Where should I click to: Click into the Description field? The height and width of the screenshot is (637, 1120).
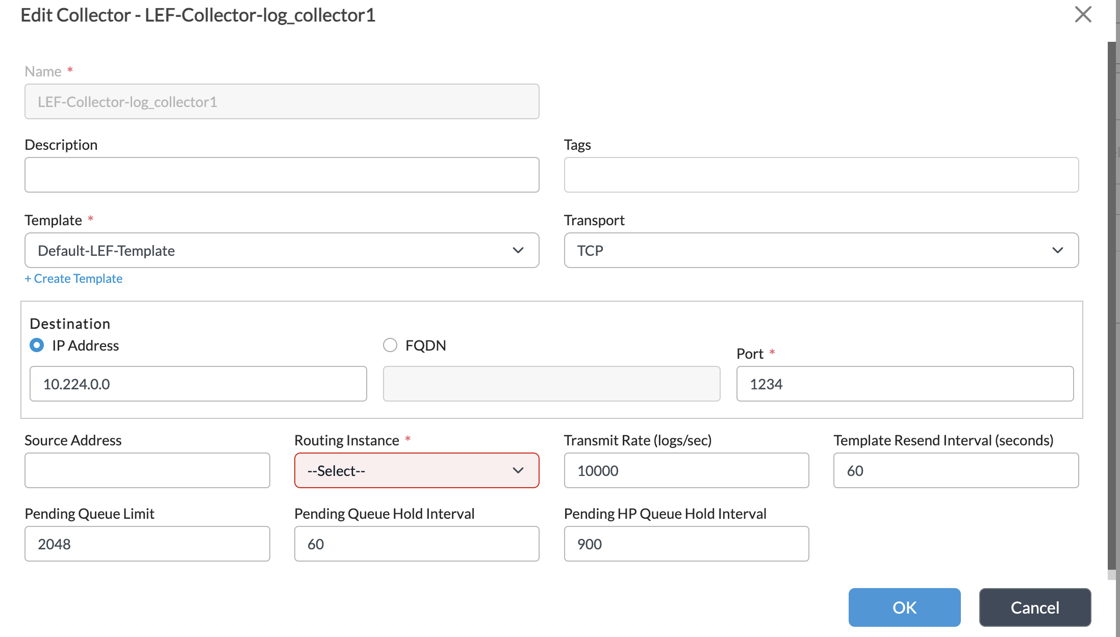pyautogui.click(x=282, y=175)
